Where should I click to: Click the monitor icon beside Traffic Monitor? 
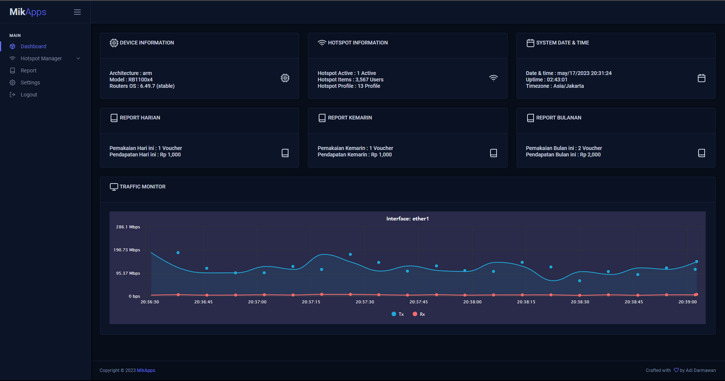coord(114,187)
